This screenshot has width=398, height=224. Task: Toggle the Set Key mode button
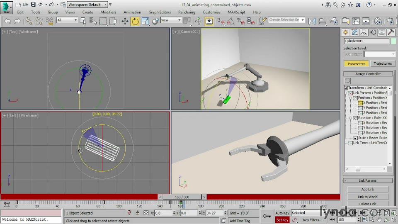click(x=282, y=220)
